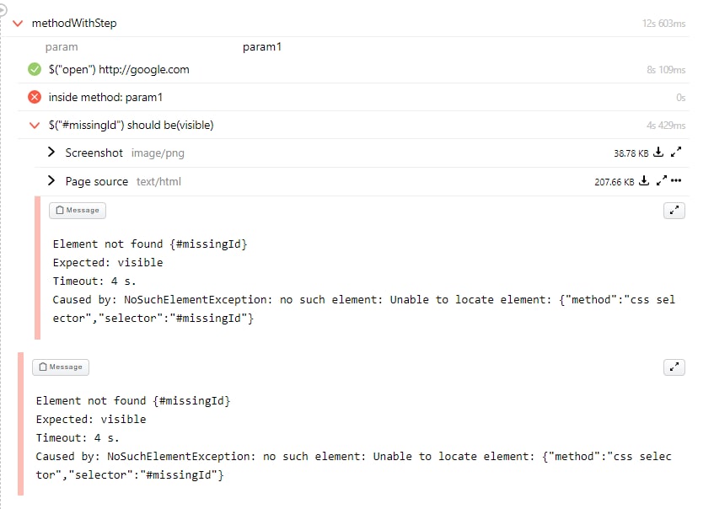Viewport: 714px width, 509px height.
Task: Expand the Page source attachment to fullscreen
Action: [x=661, y=180]
